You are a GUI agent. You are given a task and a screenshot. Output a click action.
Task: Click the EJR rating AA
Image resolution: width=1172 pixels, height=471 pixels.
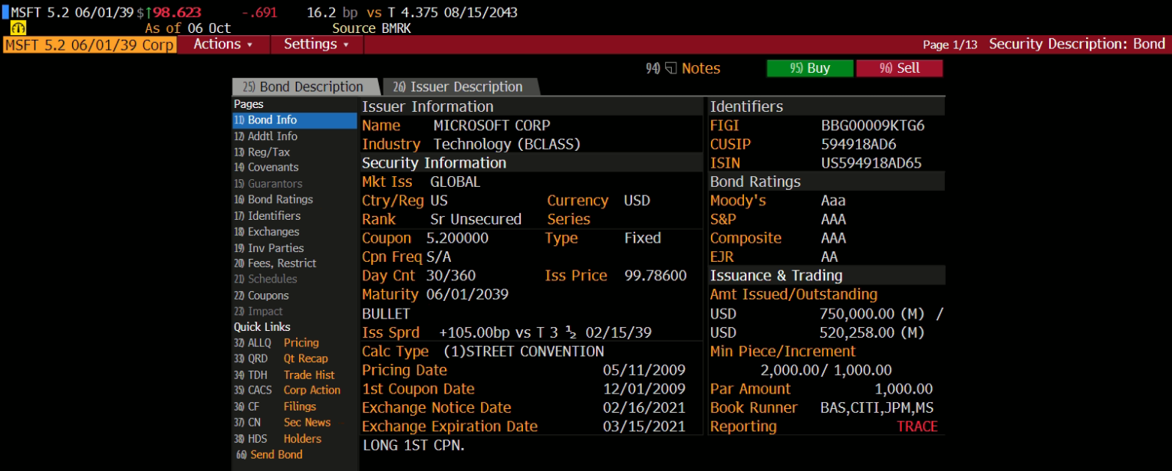(829, 257)
